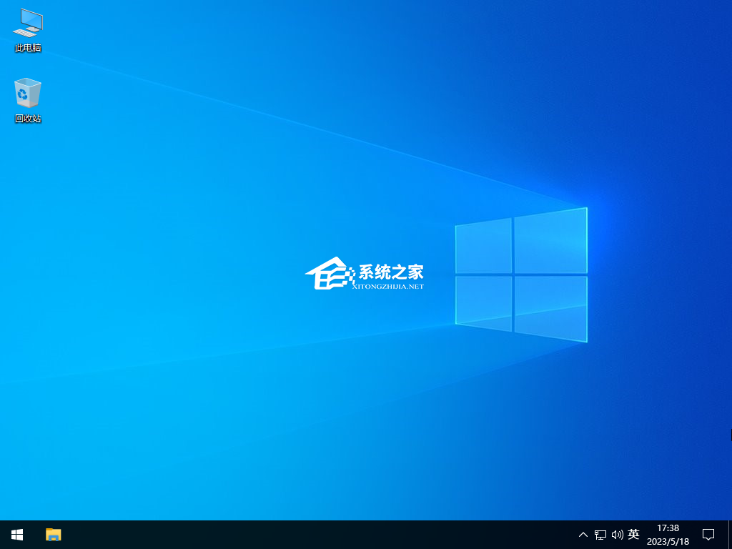Open the Action Center notification icon

[708, 534]
